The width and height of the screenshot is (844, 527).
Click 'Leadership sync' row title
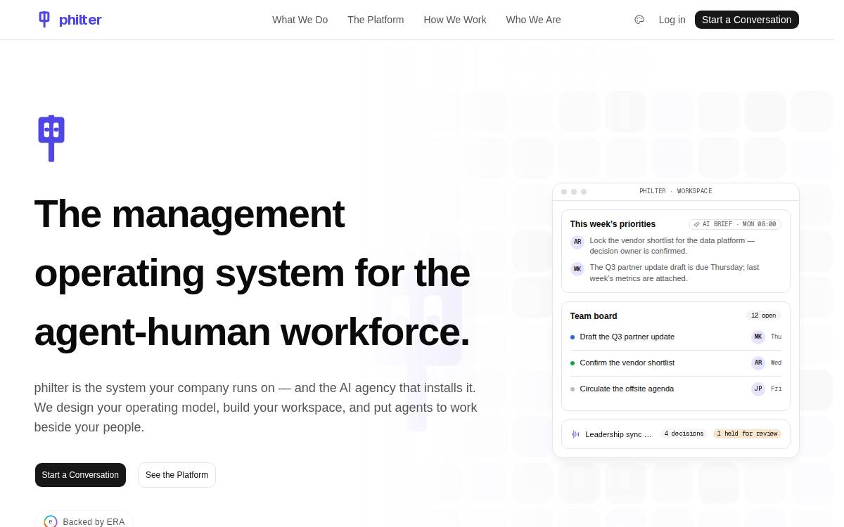[618, 434]
